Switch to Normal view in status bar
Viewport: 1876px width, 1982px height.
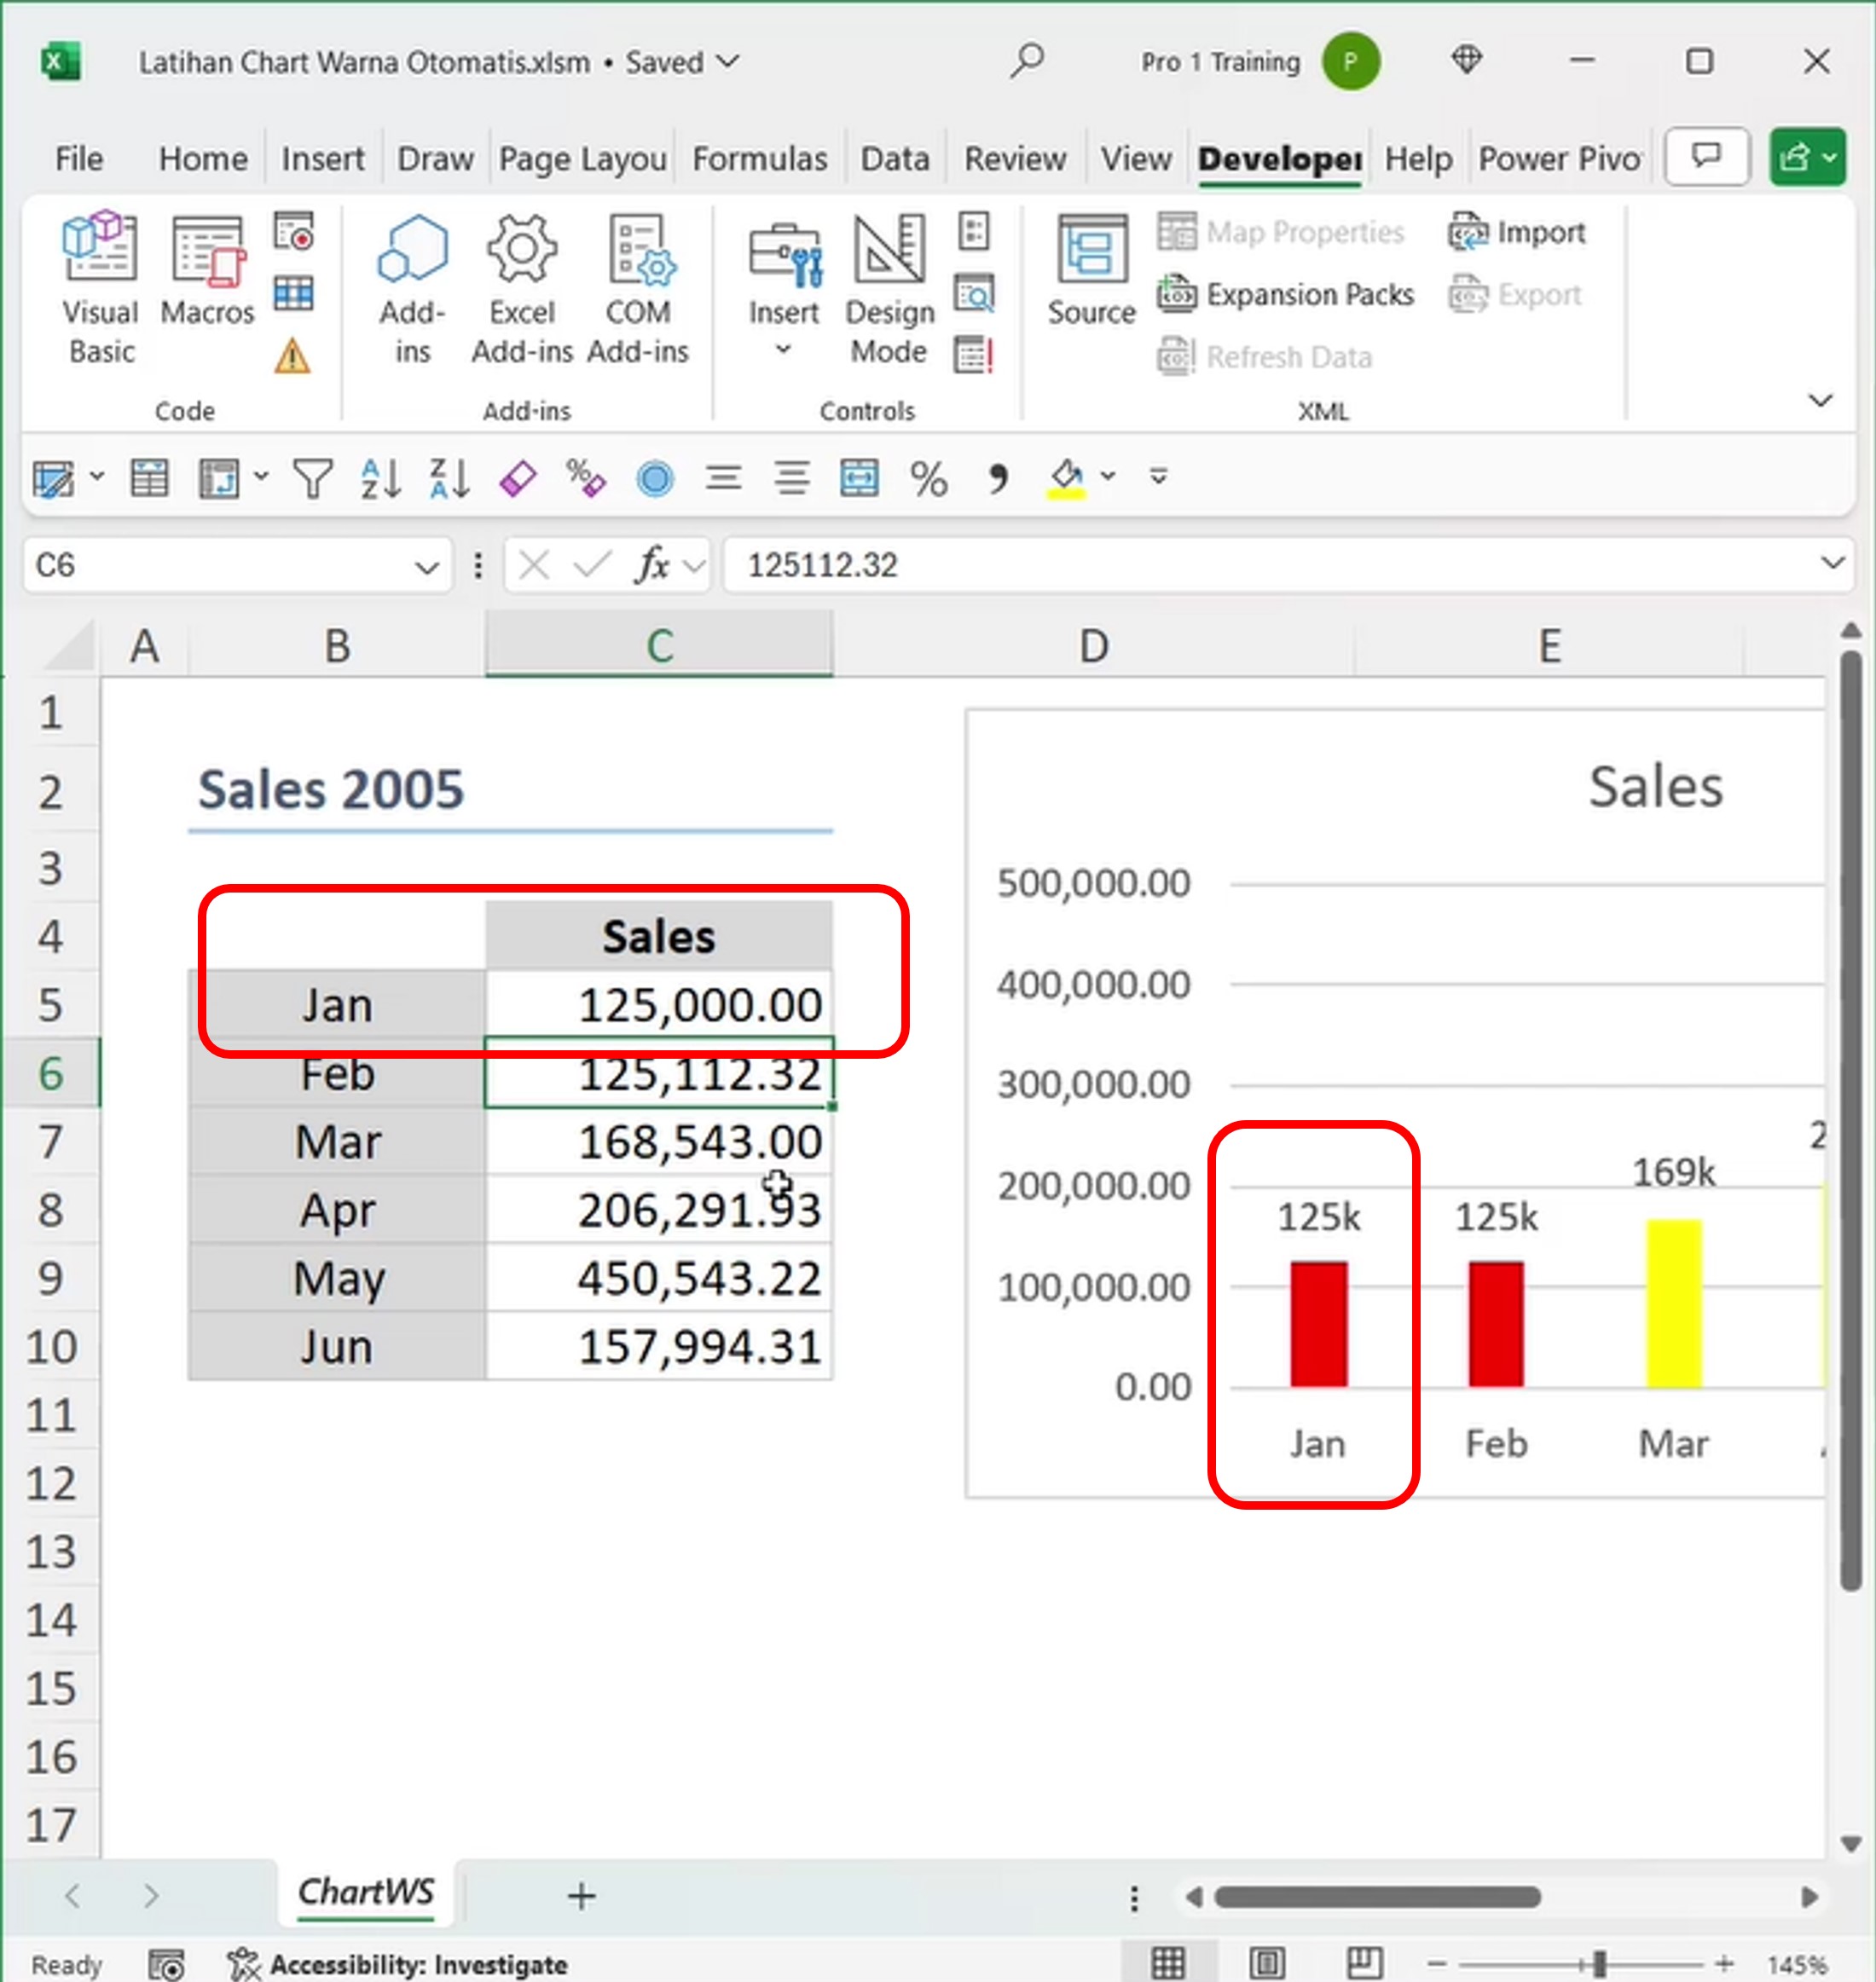[1168, 1963]
